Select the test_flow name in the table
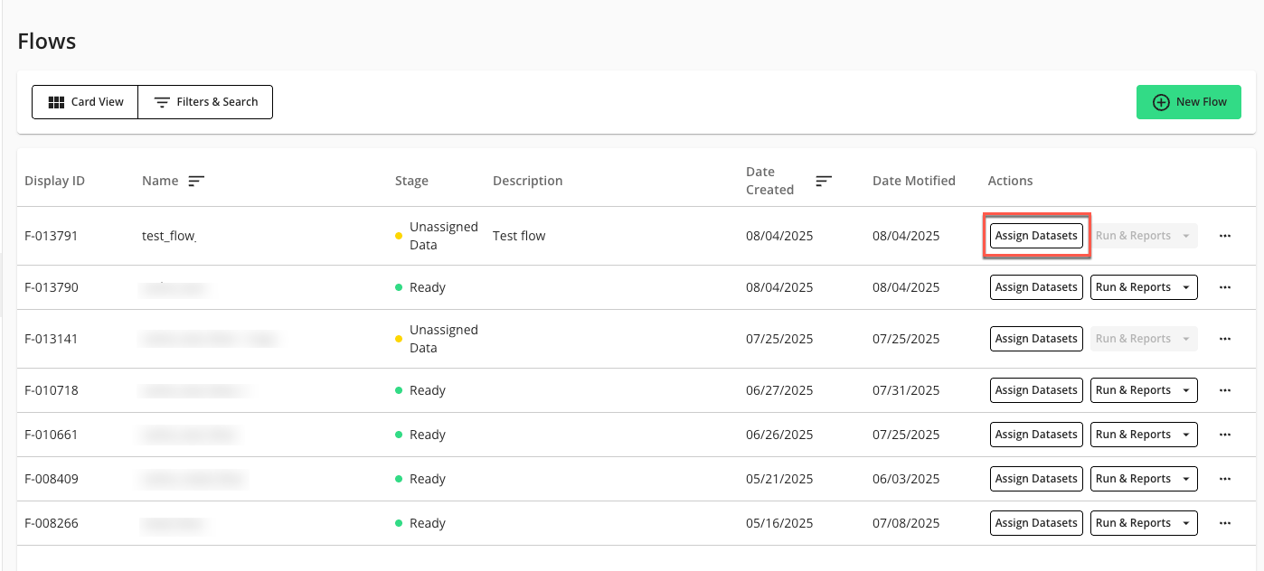1264x571 pixels. point(168,236)
